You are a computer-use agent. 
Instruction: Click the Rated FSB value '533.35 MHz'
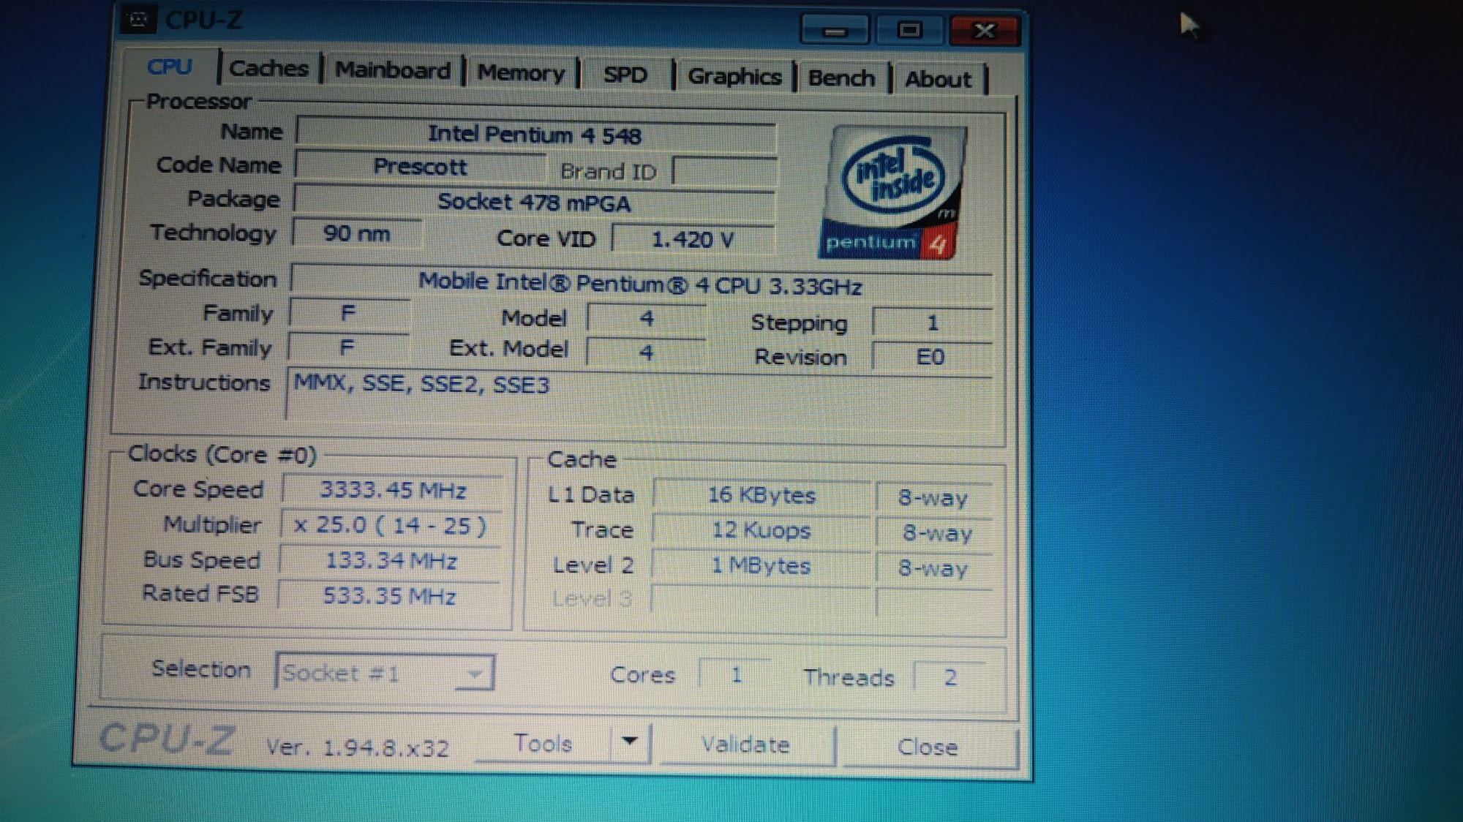(x=389, y=596)
